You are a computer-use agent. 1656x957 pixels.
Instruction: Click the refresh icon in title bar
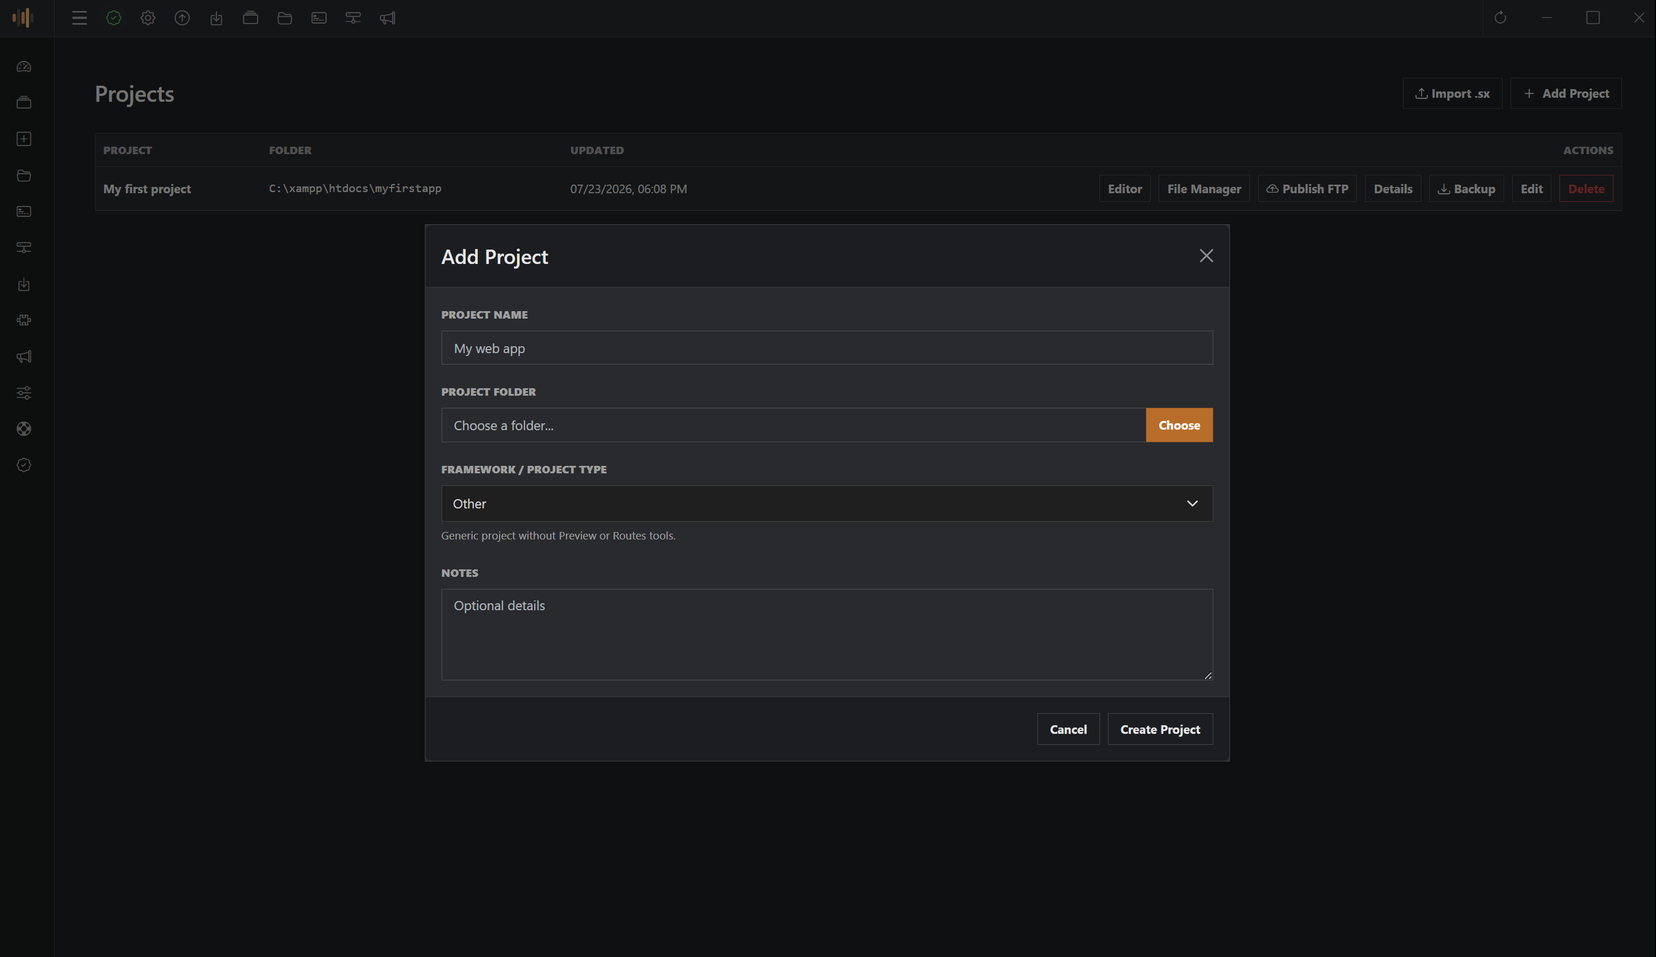(1500, 18)
